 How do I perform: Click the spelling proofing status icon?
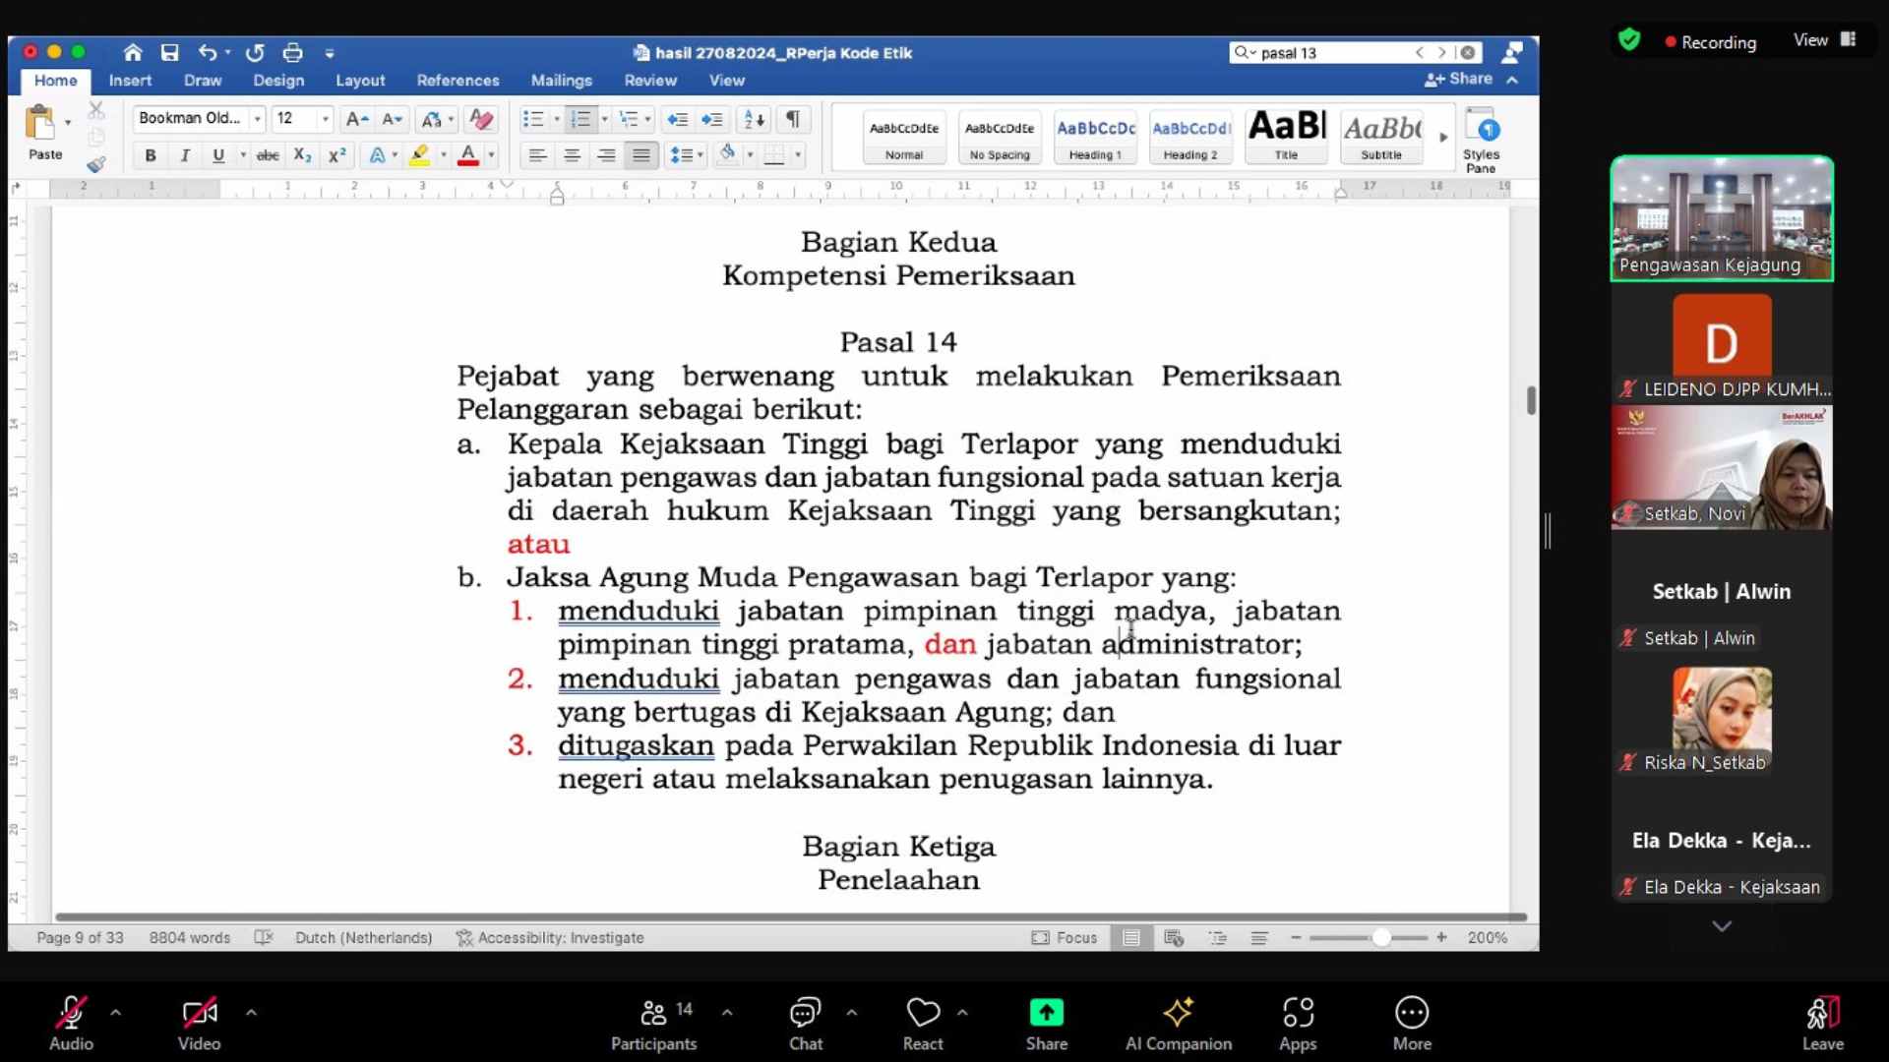tap(263, 938)
